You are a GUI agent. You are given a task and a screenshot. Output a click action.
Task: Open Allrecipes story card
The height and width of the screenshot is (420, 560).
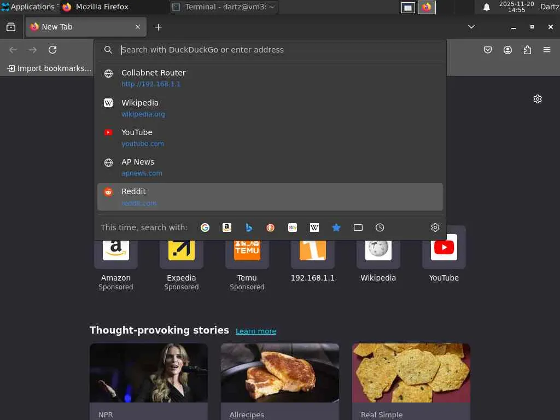click(x=280, y=382)
